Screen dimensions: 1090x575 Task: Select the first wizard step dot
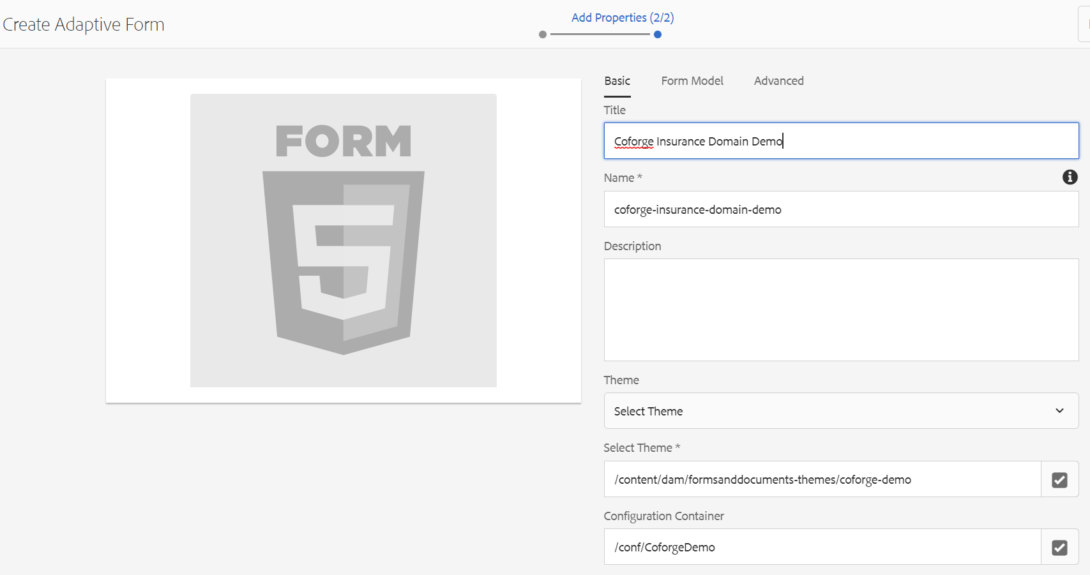point(543,34)
